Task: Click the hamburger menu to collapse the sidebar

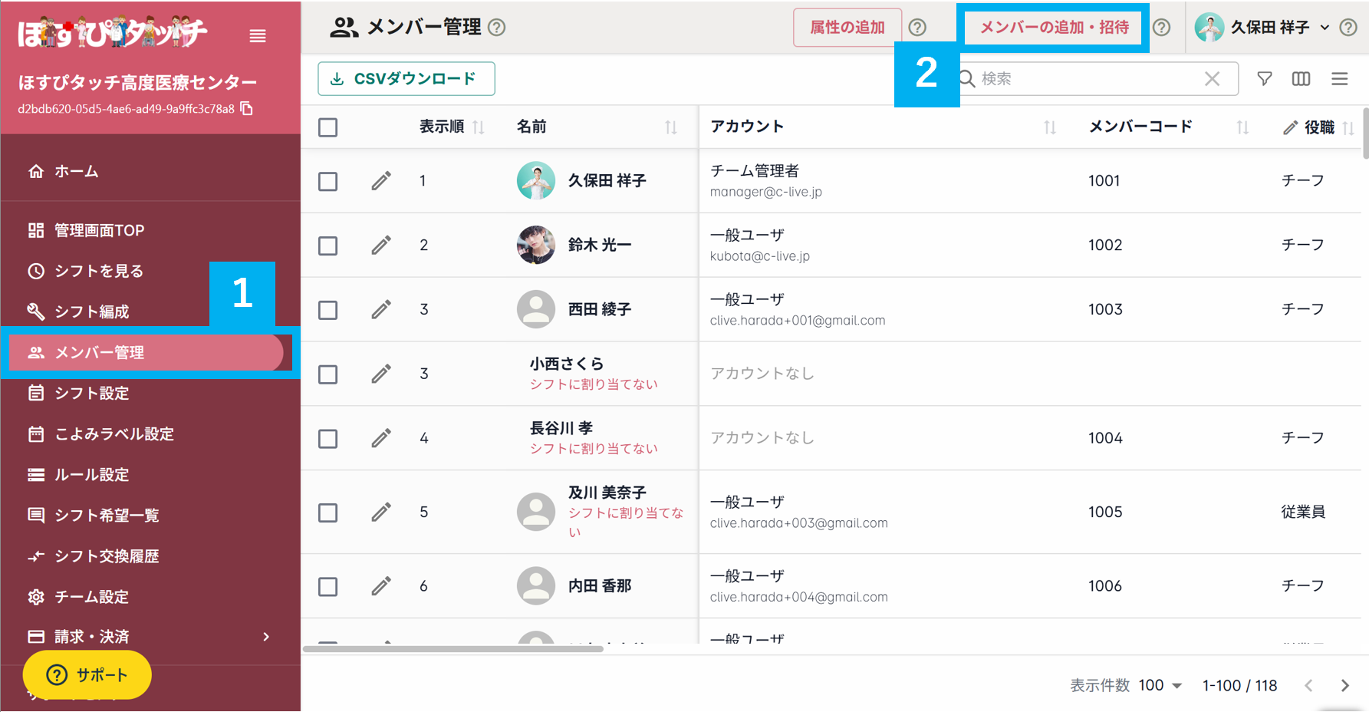Action: [258, 35]
